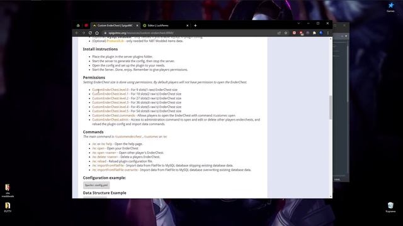Open the PuTTY desktop shortcut
403x226 pixels.
(8, 207)
